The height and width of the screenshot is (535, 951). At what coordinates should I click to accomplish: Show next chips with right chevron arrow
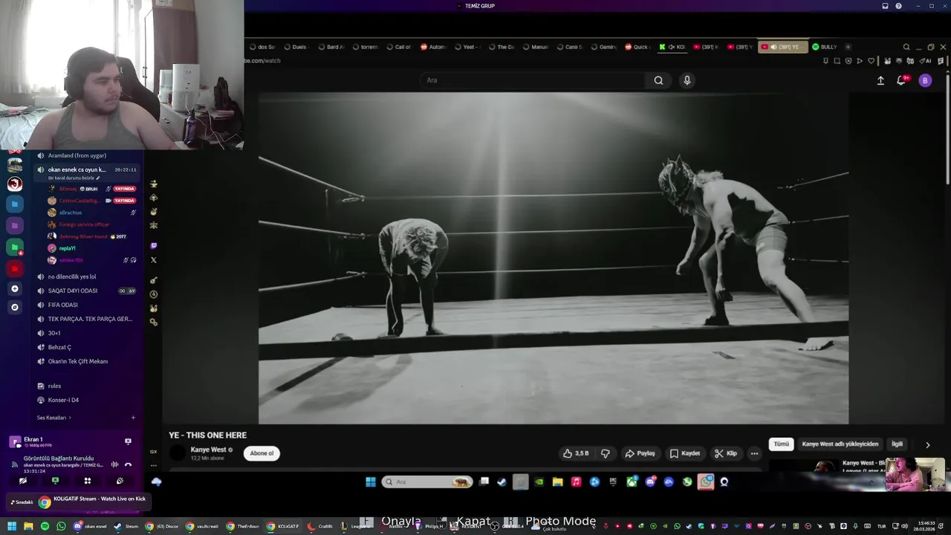pyautogui.click(x=927, y=444)
